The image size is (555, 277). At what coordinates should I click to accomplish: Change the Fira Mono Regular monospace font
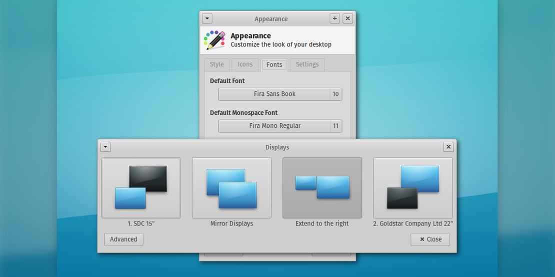280,126
